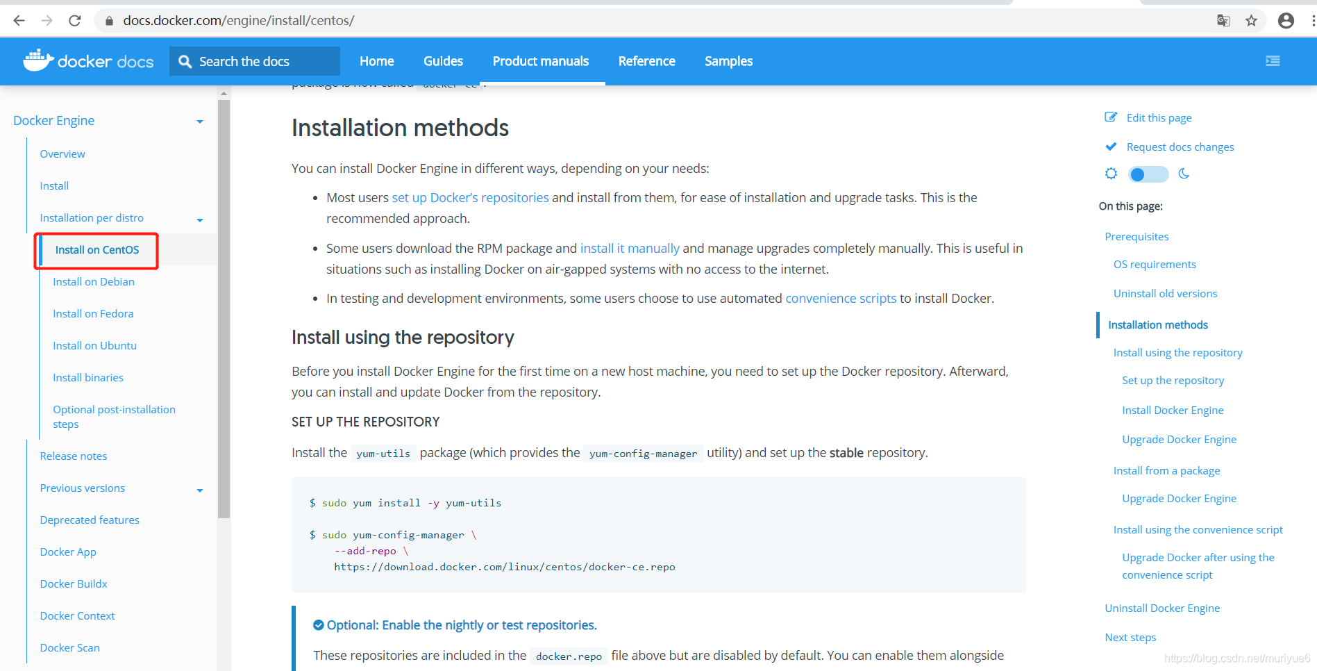
Task: Select Install on Debian
Action: point(94,282)
